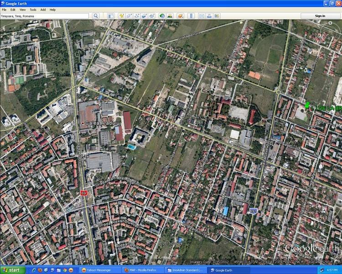
Task: Expand the Add menu
Action: click(x=43, y=10)
